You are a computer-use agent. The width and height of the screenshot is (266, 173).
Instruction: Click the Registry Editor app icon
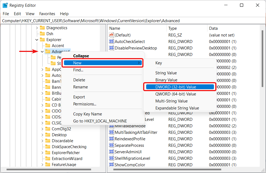point(5,5)
